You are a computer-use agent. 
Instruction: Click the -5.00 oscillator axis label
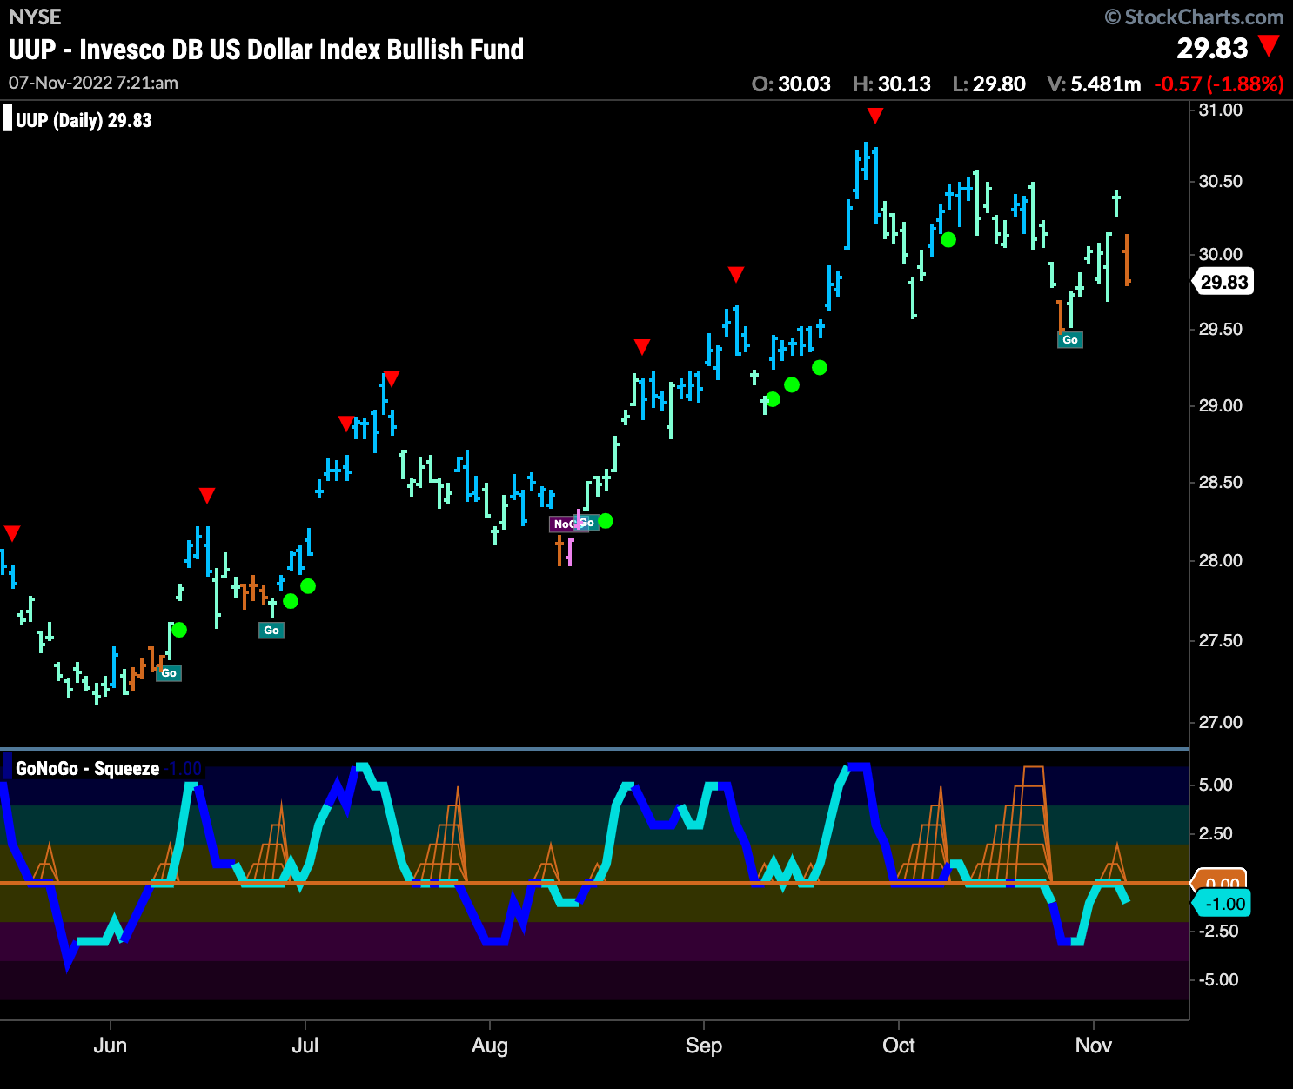click(x=1218, y=979)
